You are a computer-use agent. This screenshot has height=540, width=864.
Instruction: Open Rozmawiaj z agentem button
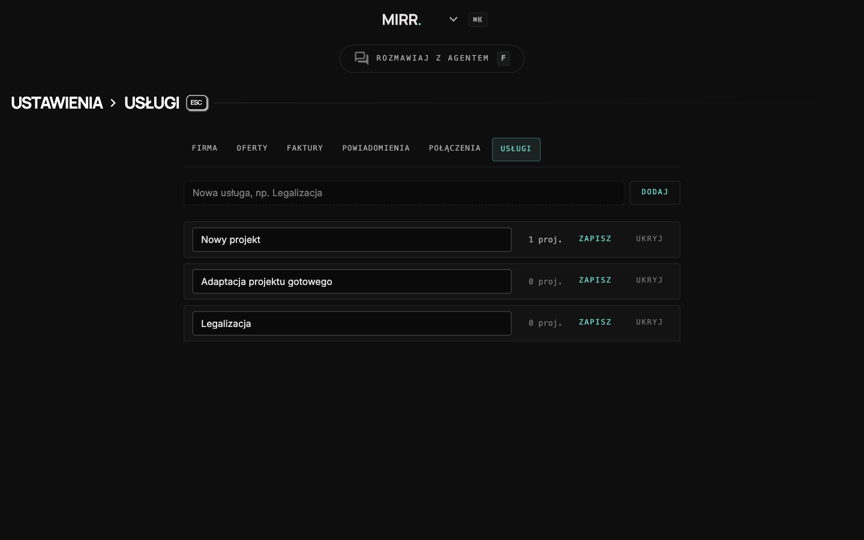(432, 58)
